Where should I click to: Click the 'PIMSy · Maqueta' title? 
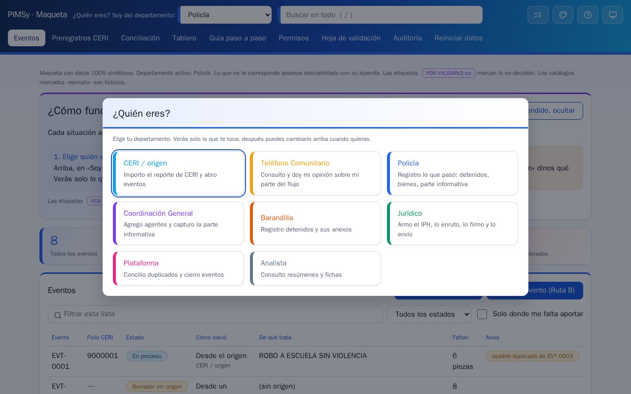click(x=37, y=15)
